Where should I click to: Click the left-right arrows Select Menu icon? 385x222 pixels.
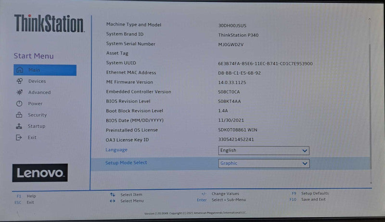(x=113, y=201)
